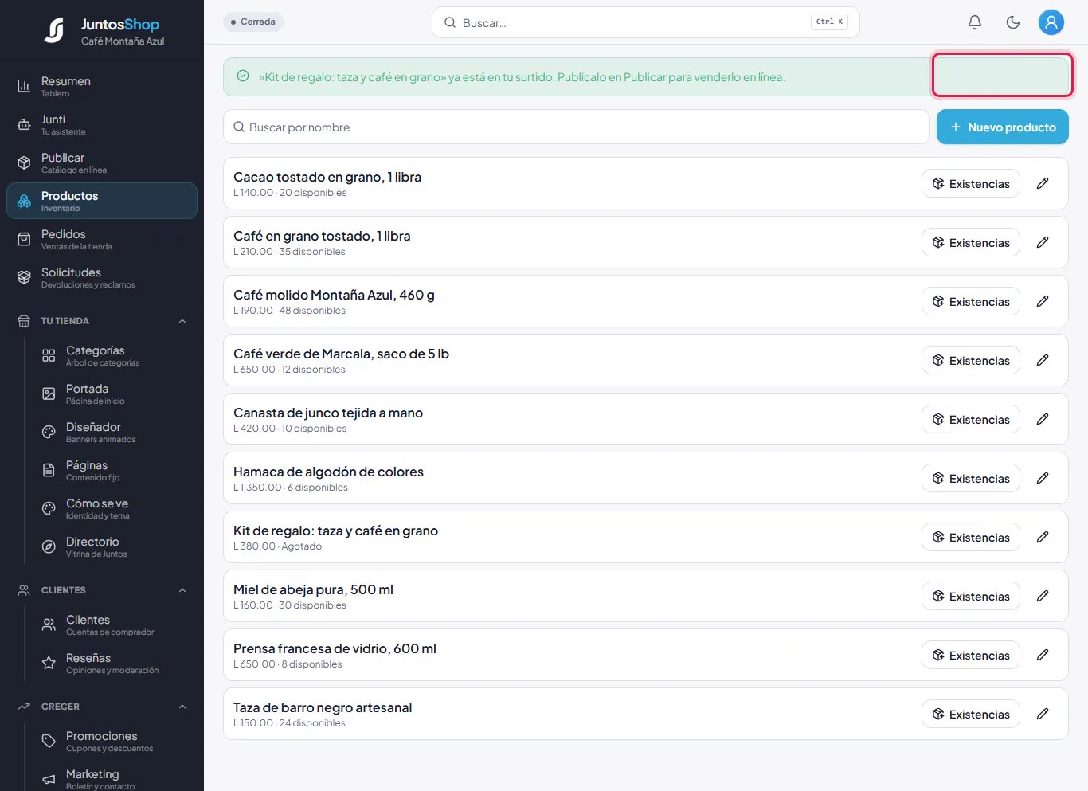The width and height of the screenshot is (1088, 791).
Task: Open notifications bell icon
Action: tap(975, 22)
